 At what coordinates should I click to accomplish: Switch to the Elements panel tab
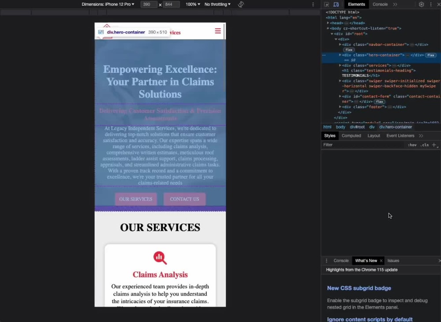[x=356, y=4]
